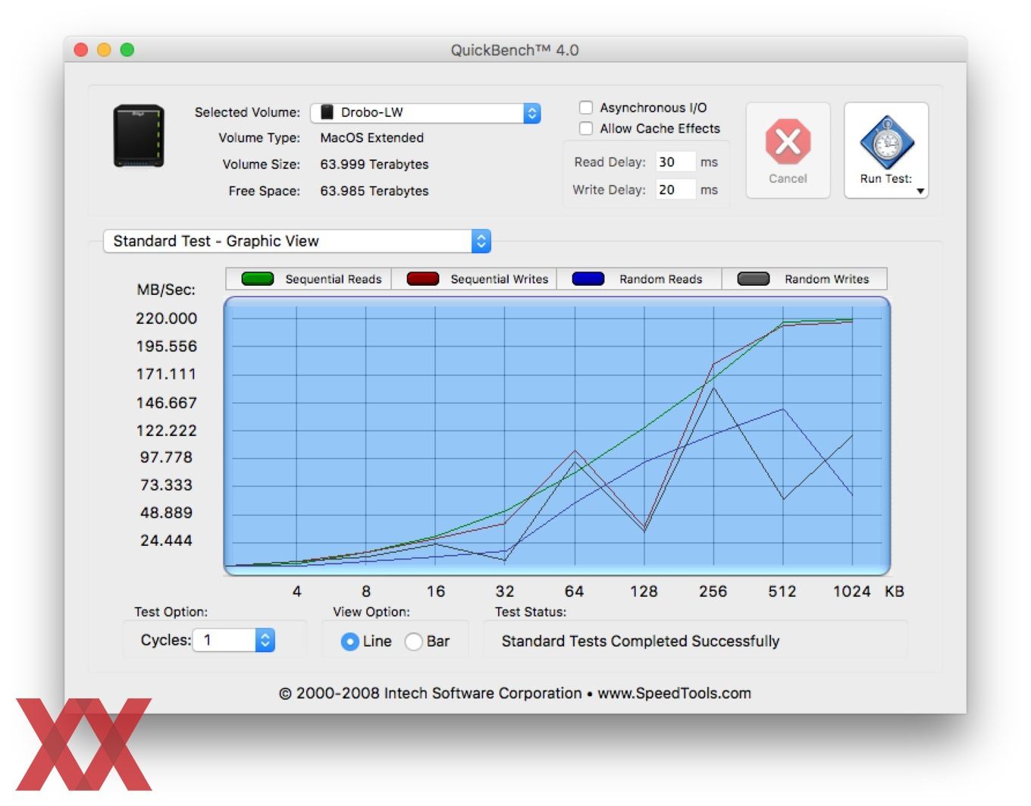Image resolution: width=1031 pixels, height=806 pixels.
Task: Click the stopwatch Run Test icon
Action: point(886,143)
